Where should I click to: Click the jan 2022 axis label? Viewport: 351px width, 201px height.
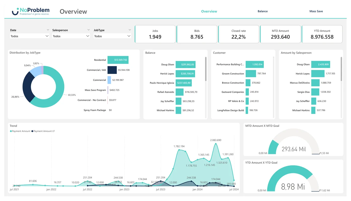click(51, 189)
